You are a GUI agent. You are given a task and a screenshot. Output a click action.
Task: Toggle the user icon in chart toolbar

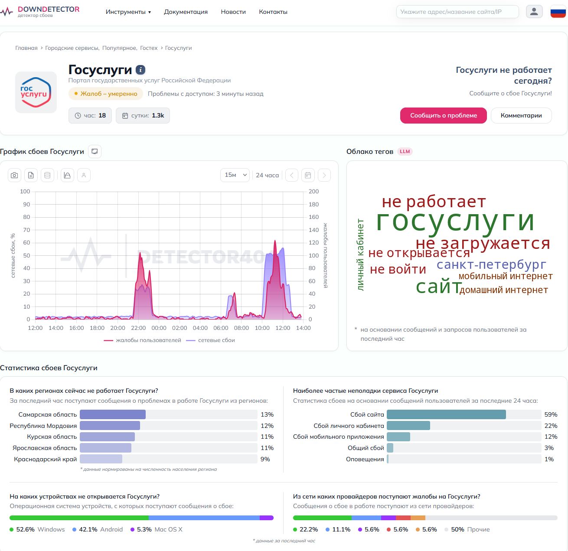click(84, 175)
